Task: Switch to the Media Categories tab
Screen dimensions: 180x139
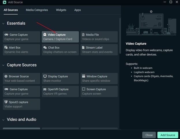Action: pos(37,10)
